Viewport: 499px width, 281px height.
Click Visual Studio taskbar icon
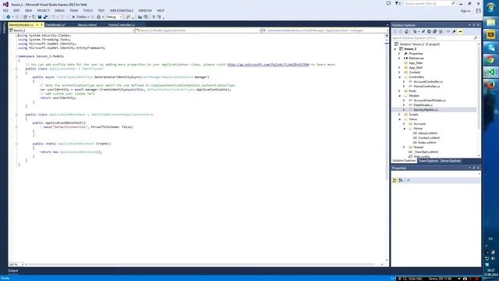pos(490,73)
